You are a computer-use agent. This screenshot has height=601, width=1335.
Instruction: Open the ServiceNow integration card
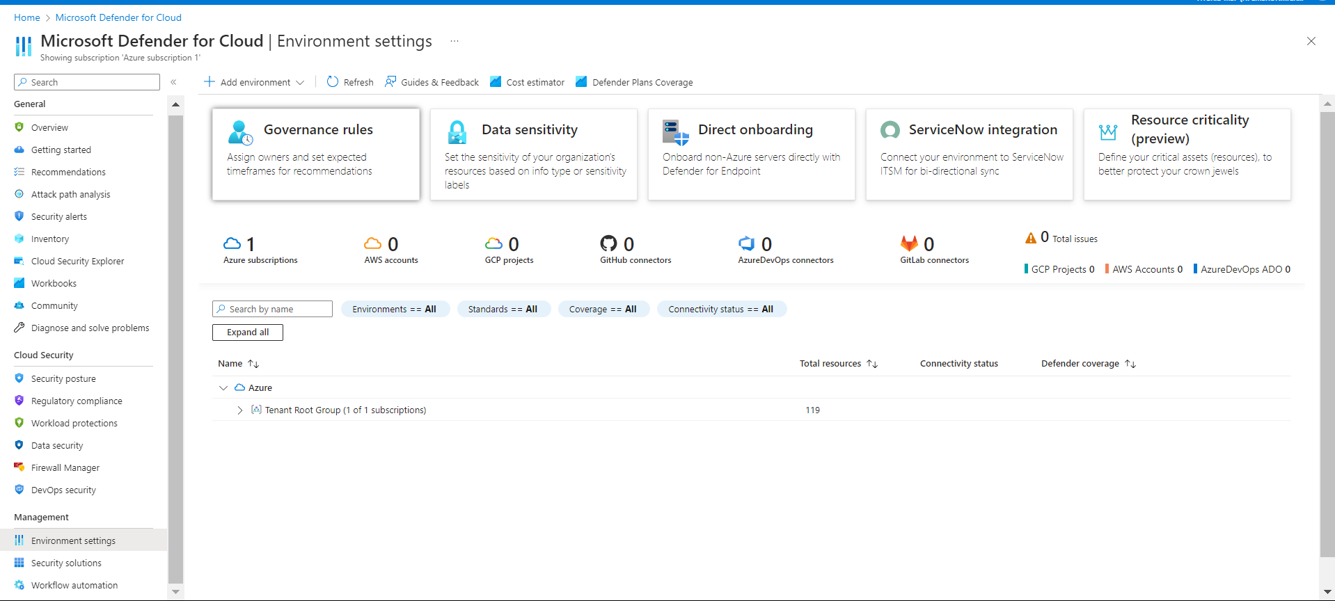click(970, 154)
